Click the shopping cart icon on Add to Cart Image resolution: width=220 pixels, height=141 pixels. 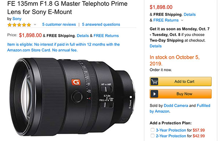[x=154, y=82]
